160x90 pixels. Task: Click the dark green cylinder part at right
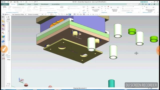pyautogui.click(x=111, y=83)
